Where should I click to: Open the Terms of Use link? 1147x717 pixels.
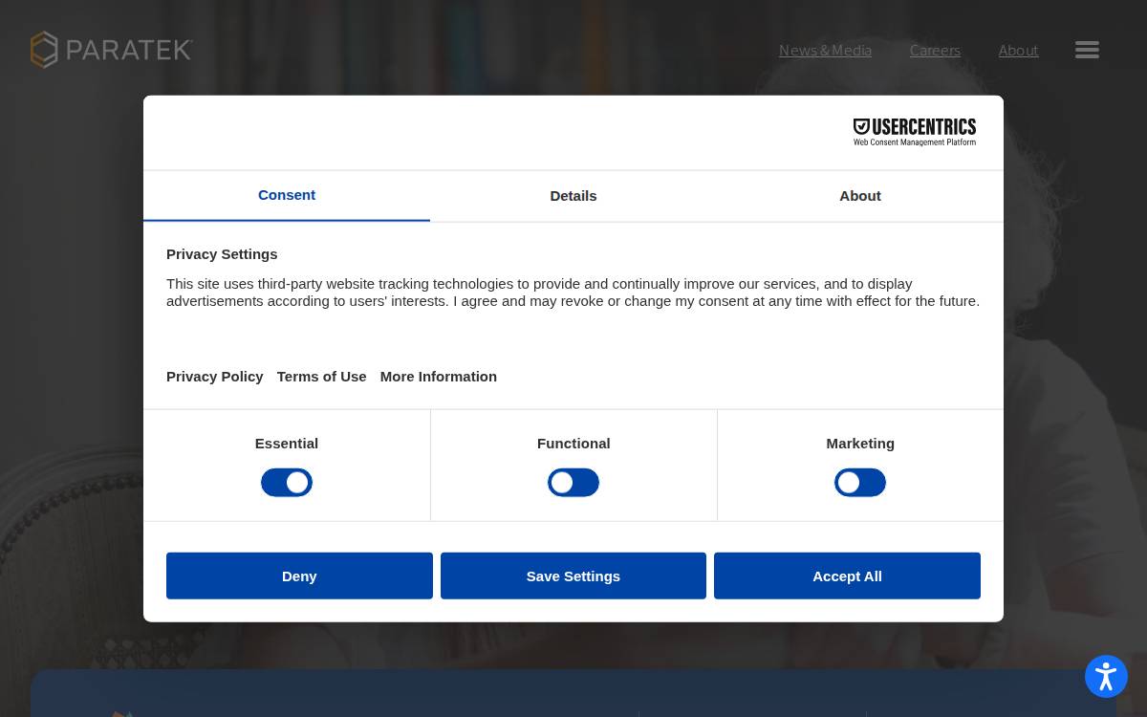[322, 377]
